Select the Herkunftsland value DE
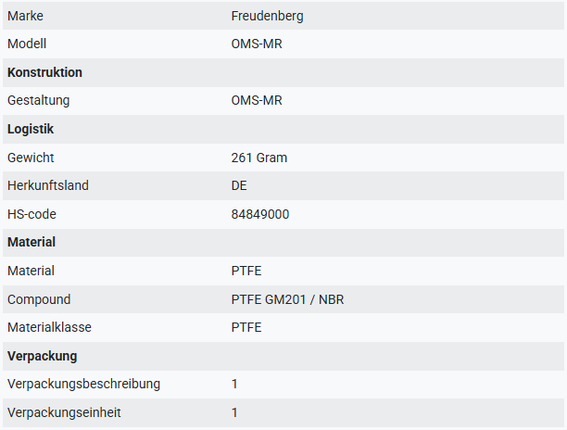Viewport: 567px width, 430px height. point(239,185)
